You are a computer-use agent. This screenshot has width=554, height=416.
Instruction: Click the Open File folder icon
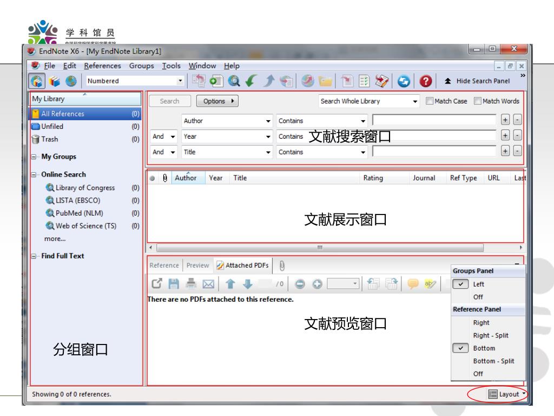pos(325,81)
